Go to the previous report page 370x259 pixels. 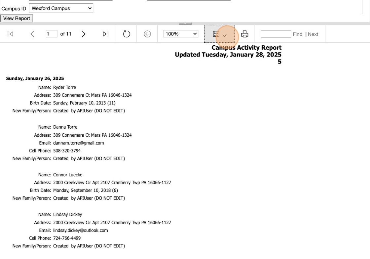point(33,34)
